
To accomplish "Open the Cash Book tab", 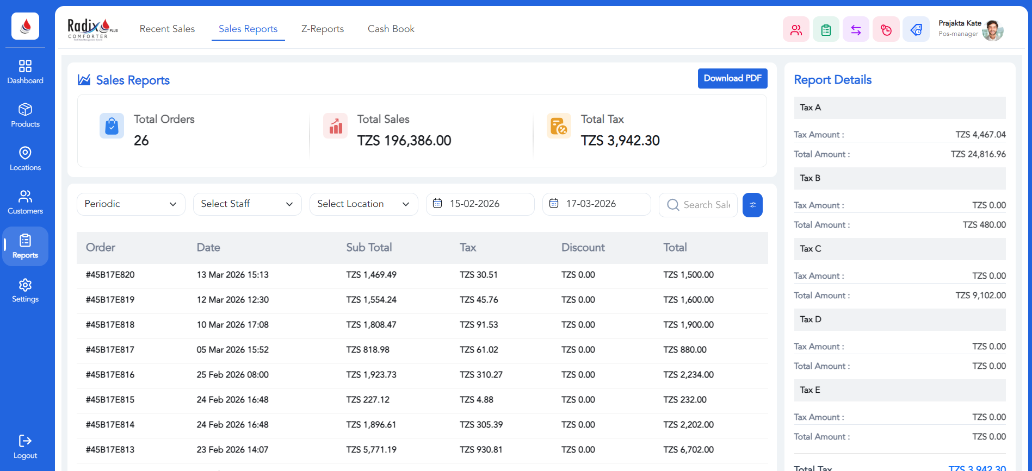I will [x=391, y=29].
